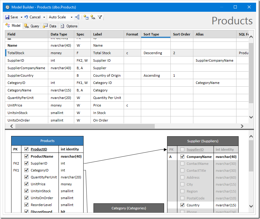Select the TotalStock field row
This screenshot has width=260, height=219.
(127, 53)
